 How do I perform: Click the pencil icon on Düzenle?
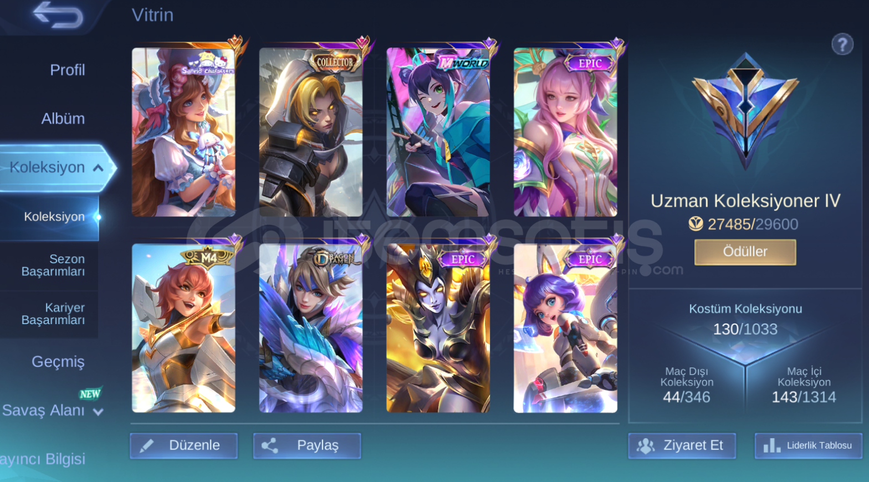coord(147,446)
